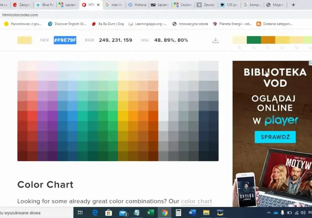Open the Planeta Energii bookmark
The height and width of the screenshot is (218, 312).
pyautogui.click(x=232, y=24)
